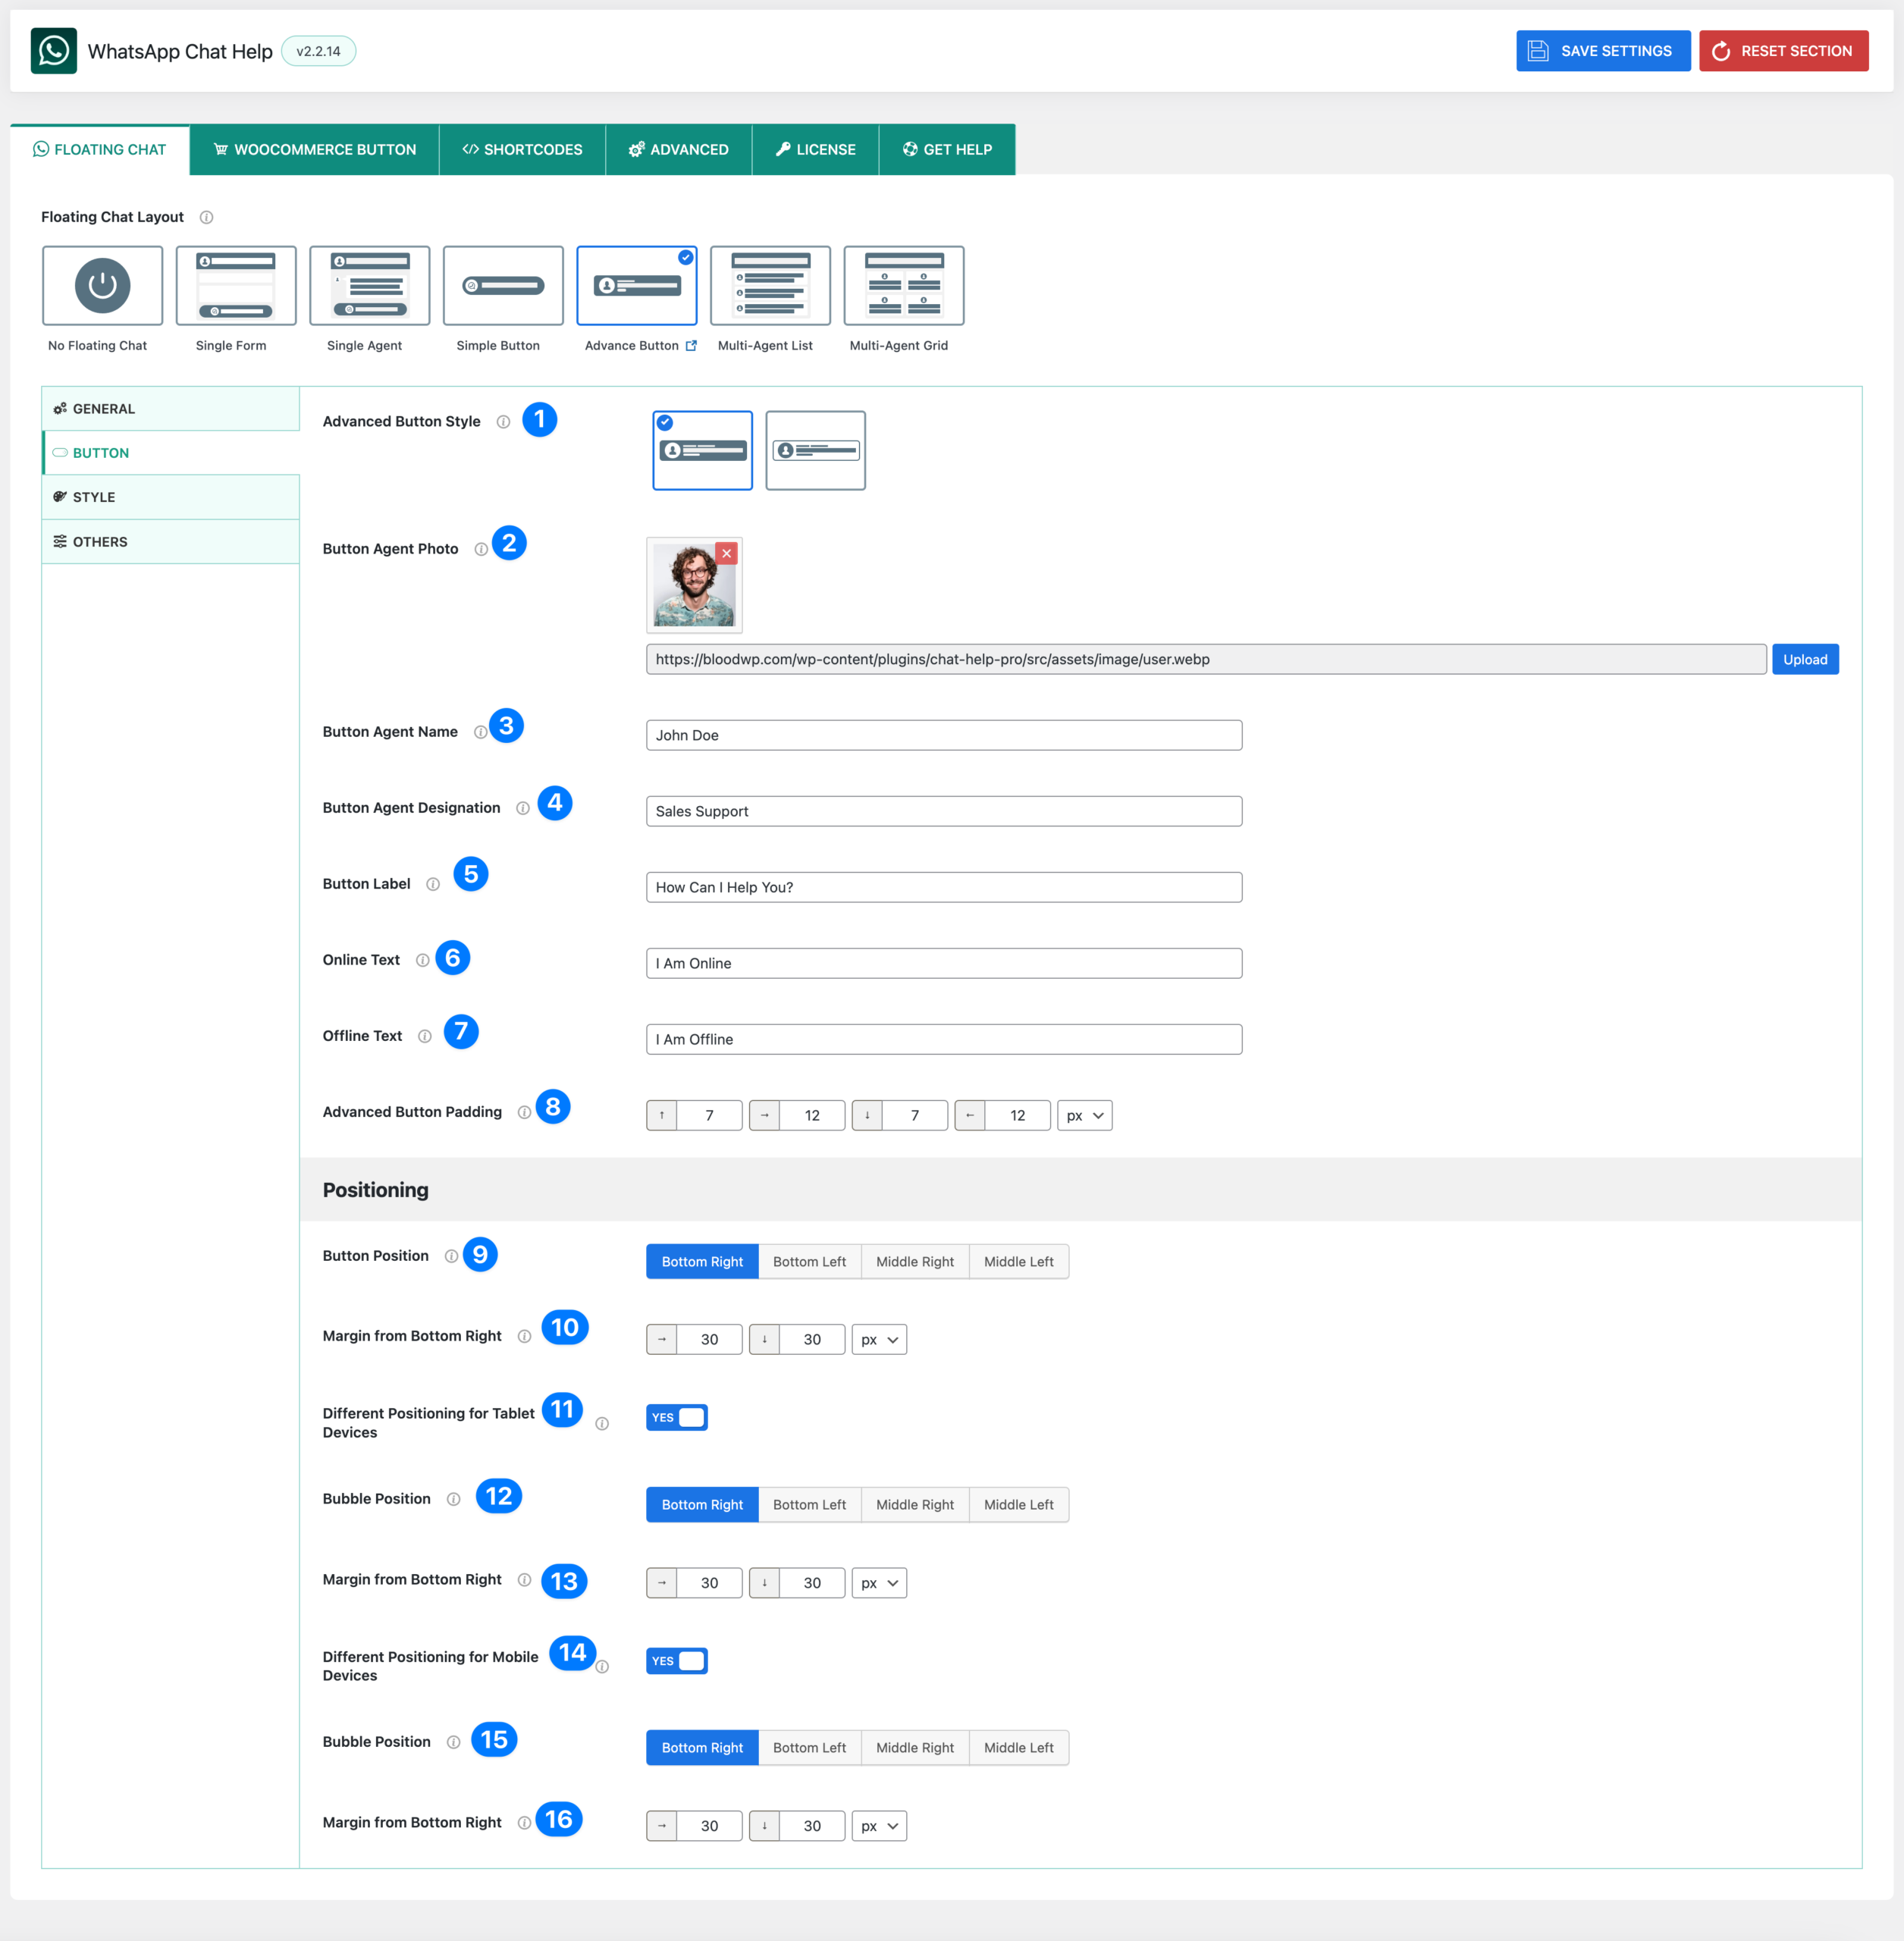Image resolution: width=1904 pixels, height=1941 pixels.
Task: Select the No Floating Chat layout icon
Action: [102, 285]
